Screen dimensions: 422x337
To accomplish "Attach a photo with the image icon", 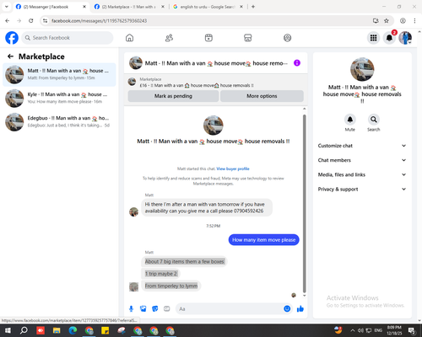I will 143,309.
